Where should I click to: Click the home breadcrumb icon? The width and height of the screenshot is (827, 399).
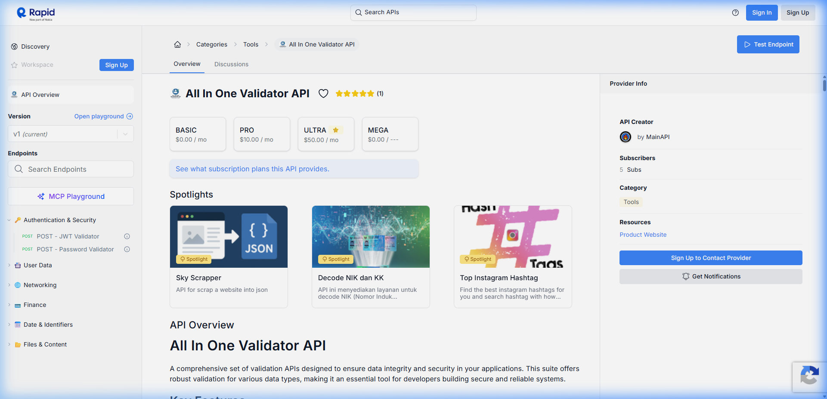pos(177,44)
